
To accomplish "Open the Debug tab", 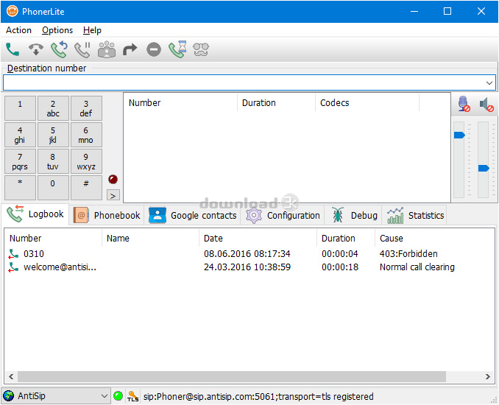I will (x=353, y=215).
